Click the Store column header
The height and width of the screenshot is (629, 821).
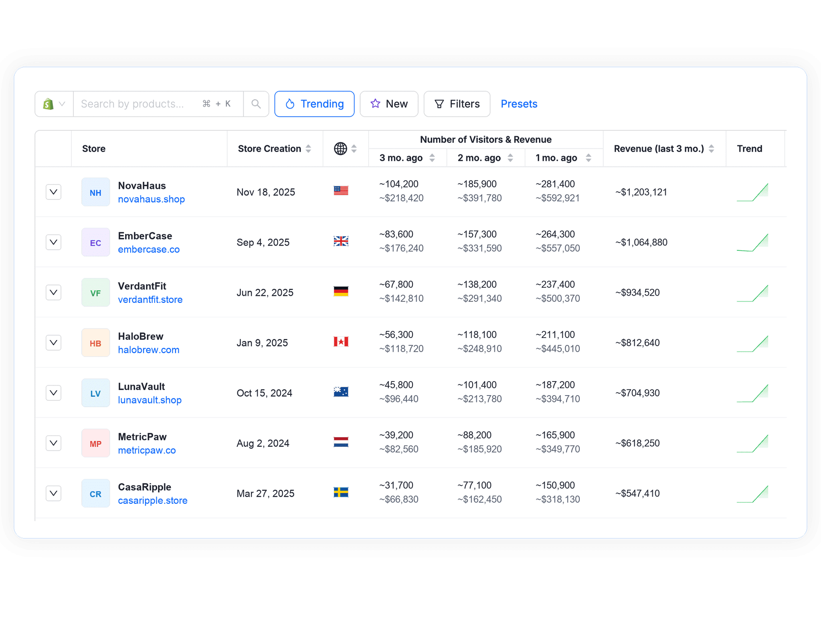[94, 149]
